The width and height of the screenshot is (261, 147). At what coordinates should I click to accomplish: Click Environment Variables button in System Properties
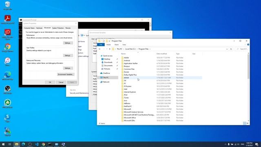pos(66,74)
